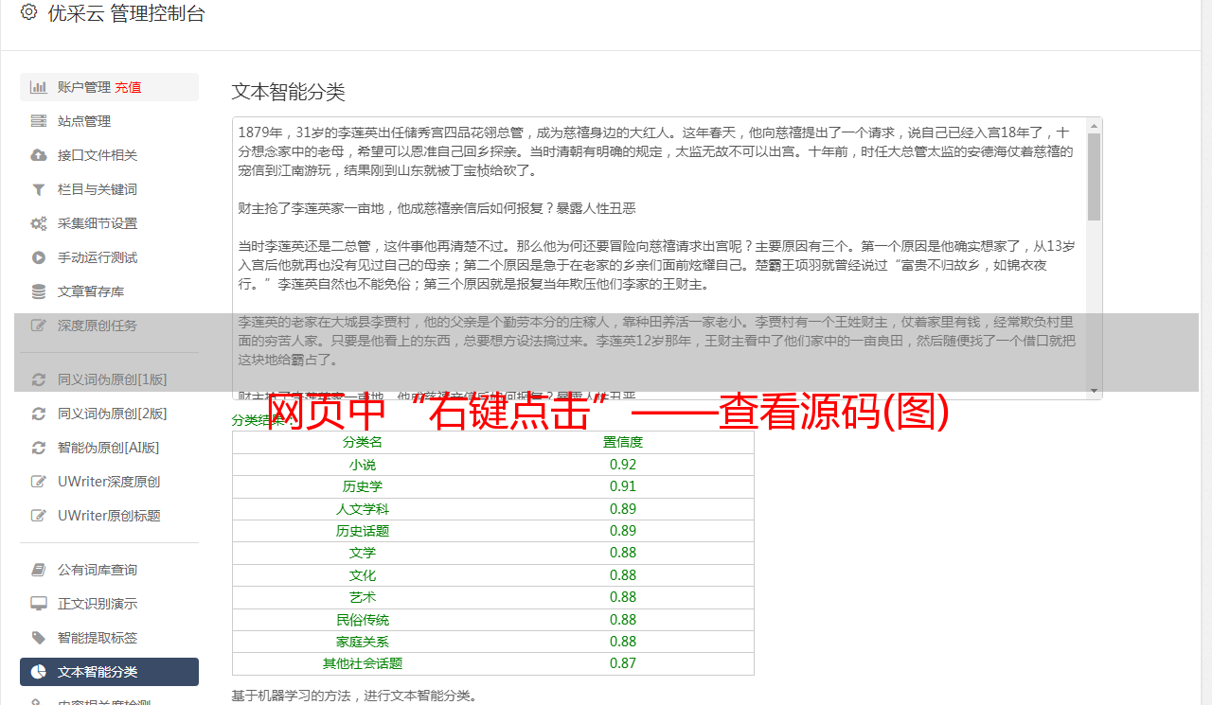Screen dimensions: 1212x705
Task: Click 历史话题 category cell
Action: point(363,531)
